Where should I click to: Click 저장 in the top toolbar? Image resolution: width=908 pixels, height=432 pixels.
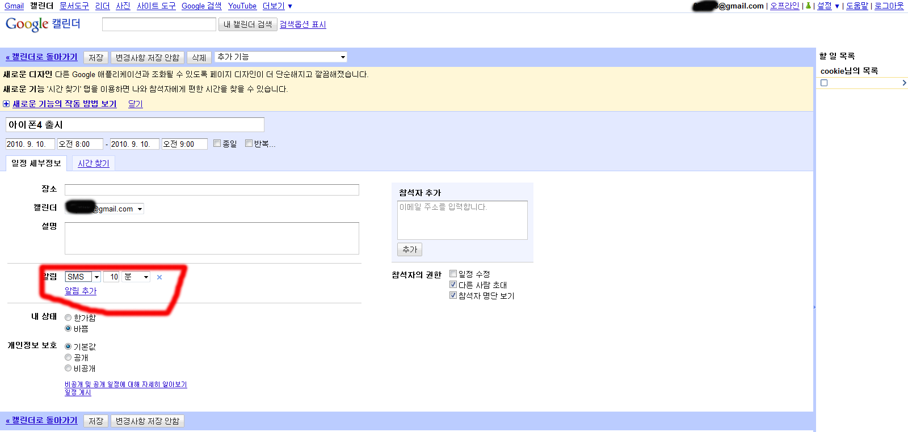[96, 57]
